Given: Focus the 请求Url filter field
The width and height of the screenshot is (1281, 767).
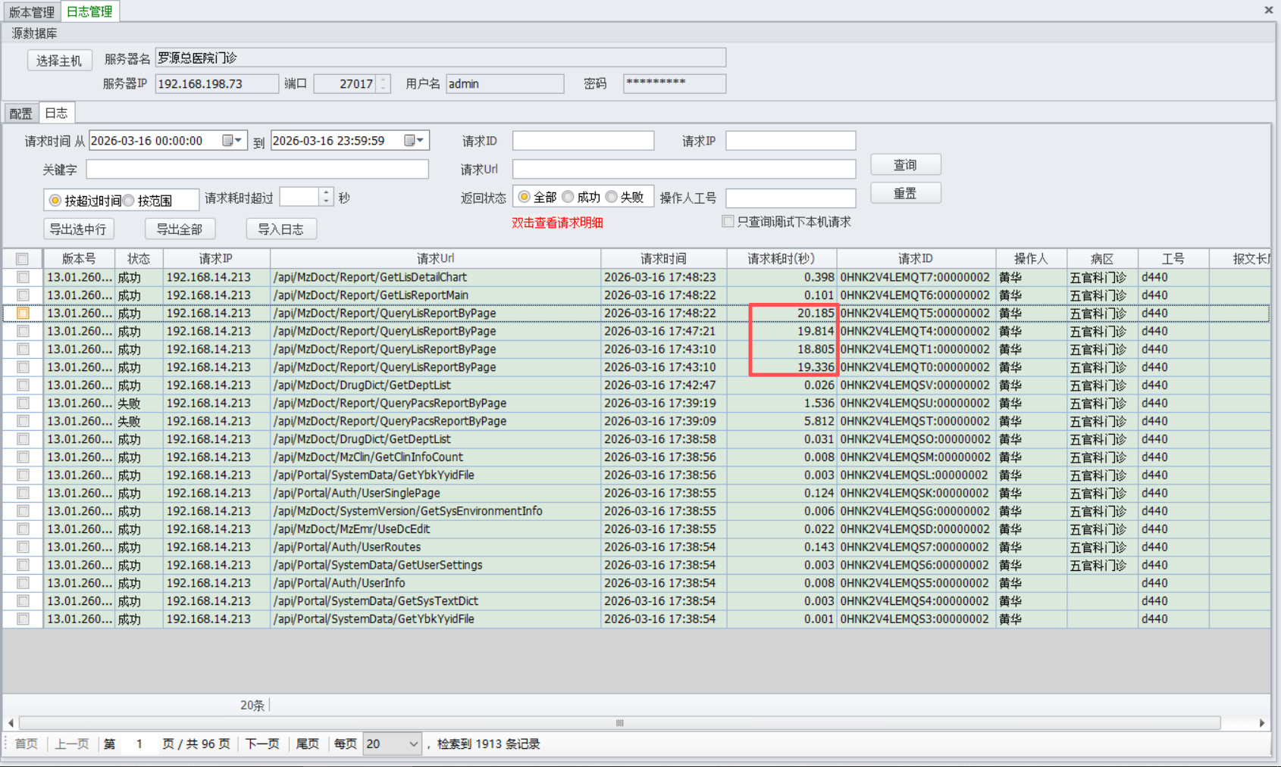Looking at the screenshot, I should click(x=684, y=169).
